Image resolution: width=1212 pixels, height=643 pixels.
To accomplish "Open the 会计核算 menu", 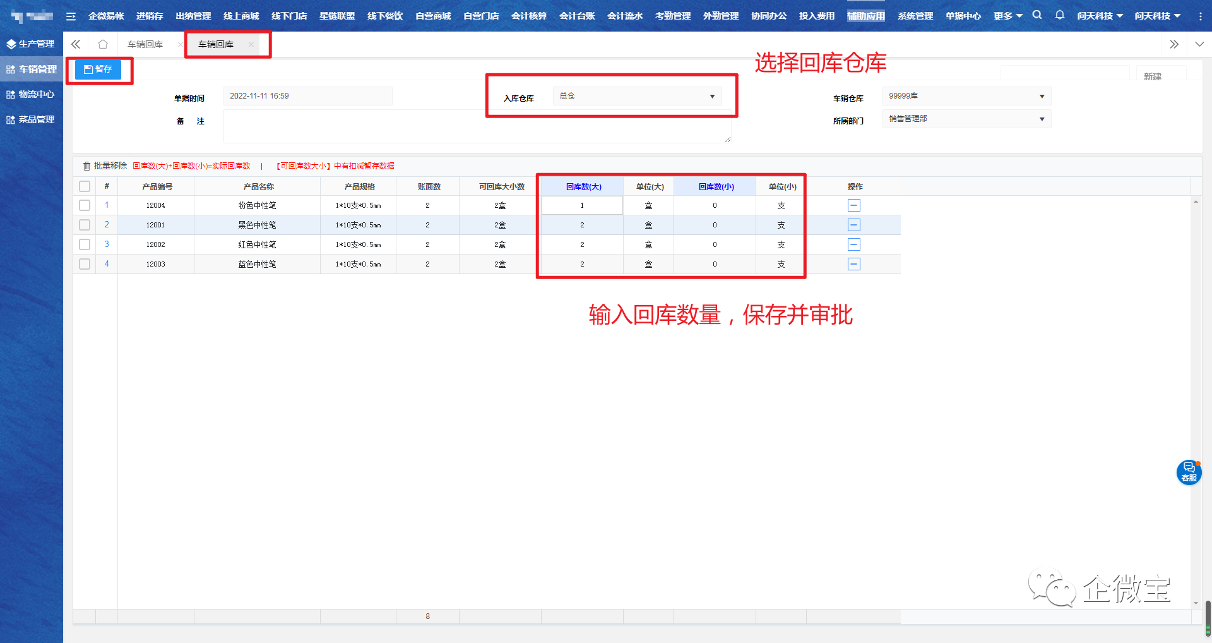I will tap(528, 16).
